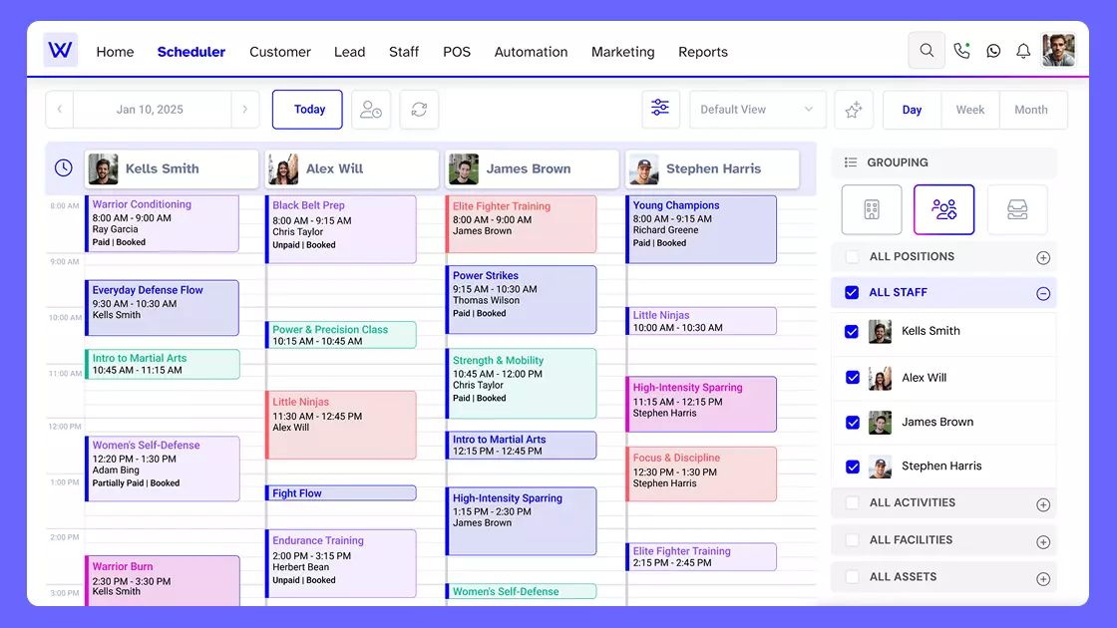Check the All Activities checkbox
The image size is (1117, 628).
(x=852, y=502)
